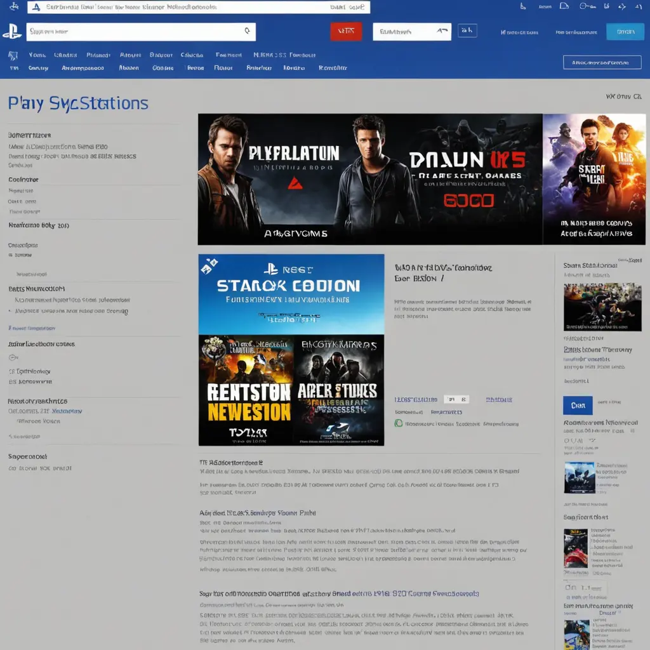The height and width of the screenshot is (650, 650).
Task: Click the magnifier icon in the search box
Action: tap(247, 30)
